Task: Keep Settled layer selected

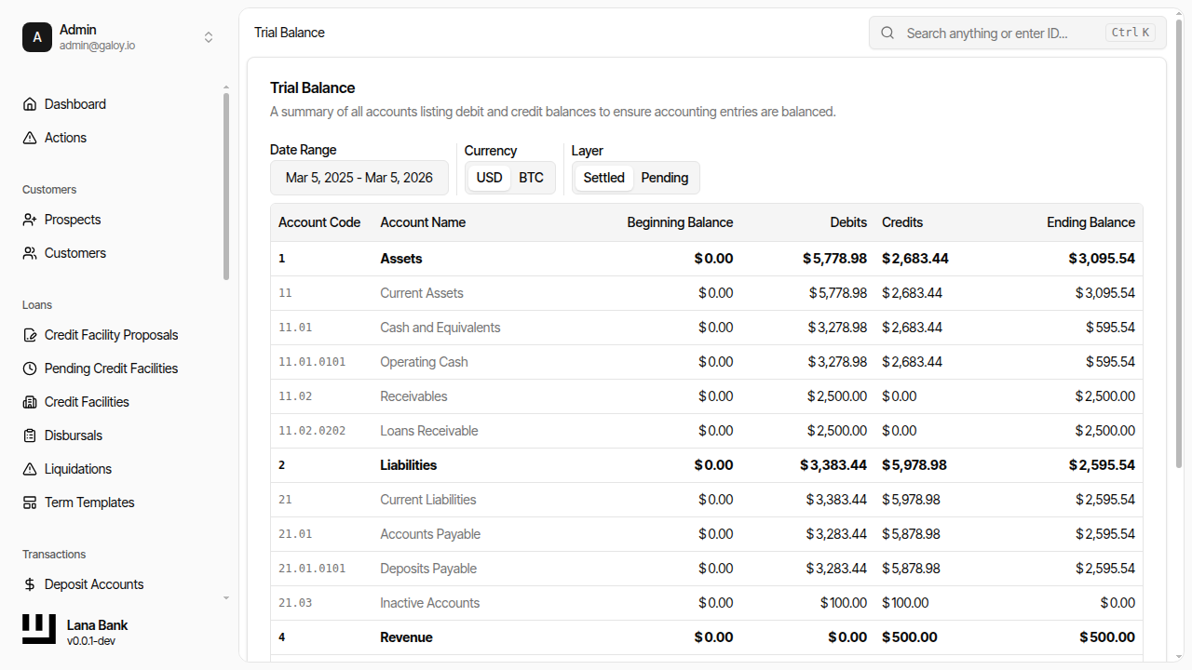Action: point(603,177)
